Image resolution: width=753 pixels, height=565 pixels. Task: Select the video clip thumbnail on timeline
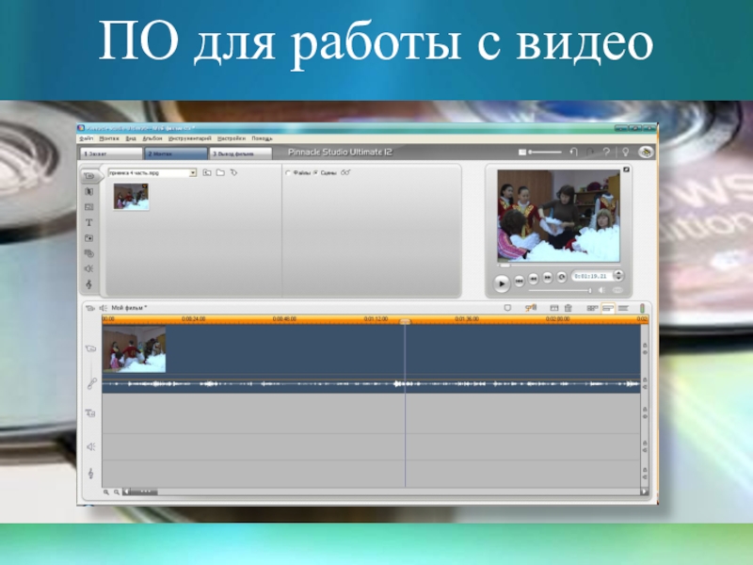(134, 349)
